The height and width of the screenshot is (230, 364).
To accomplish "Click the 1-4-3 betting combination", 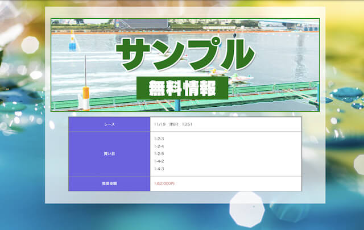I will (159, 169).
